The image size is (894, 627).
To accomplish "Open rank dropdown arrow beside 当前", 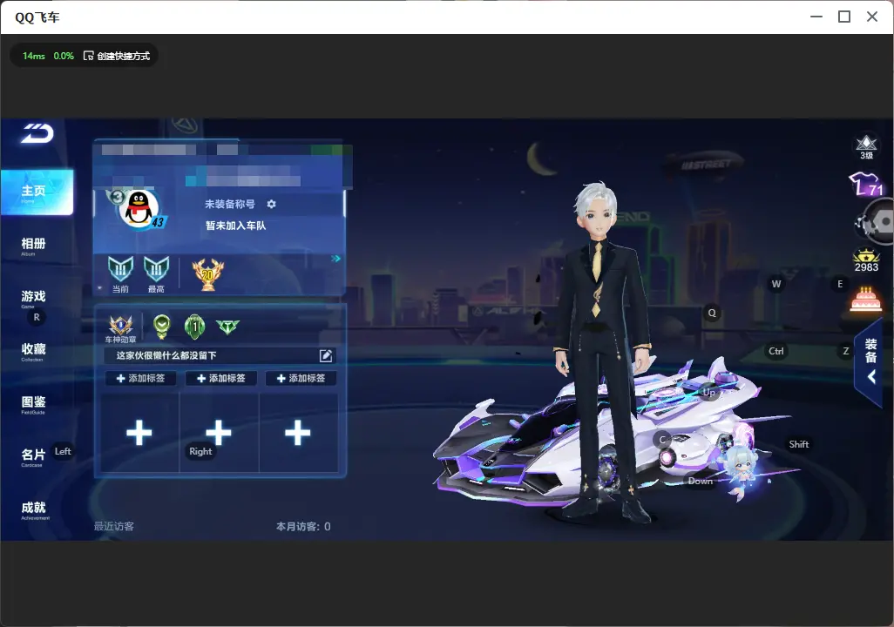I will 100,288.
